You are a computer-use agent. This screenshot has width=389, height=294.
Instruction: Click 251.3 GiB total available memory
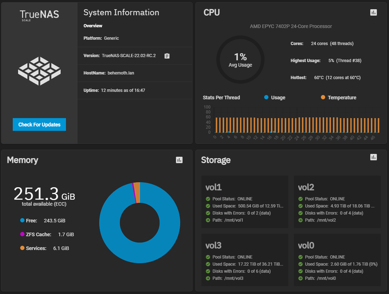coord(44,196)
